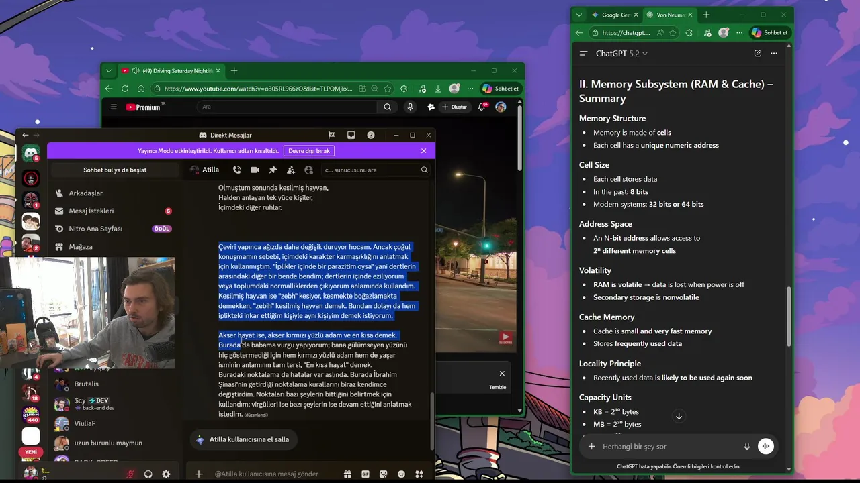Add friends to DM icon in Discord
This screenshot has width=860, height=483.
click(291, 170)
